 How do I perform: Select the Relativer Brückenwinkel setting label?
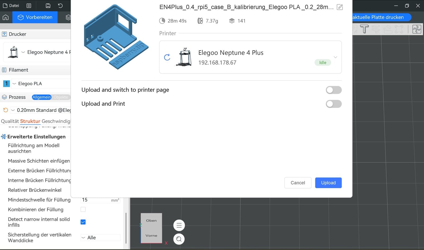[x=35, y=190]
